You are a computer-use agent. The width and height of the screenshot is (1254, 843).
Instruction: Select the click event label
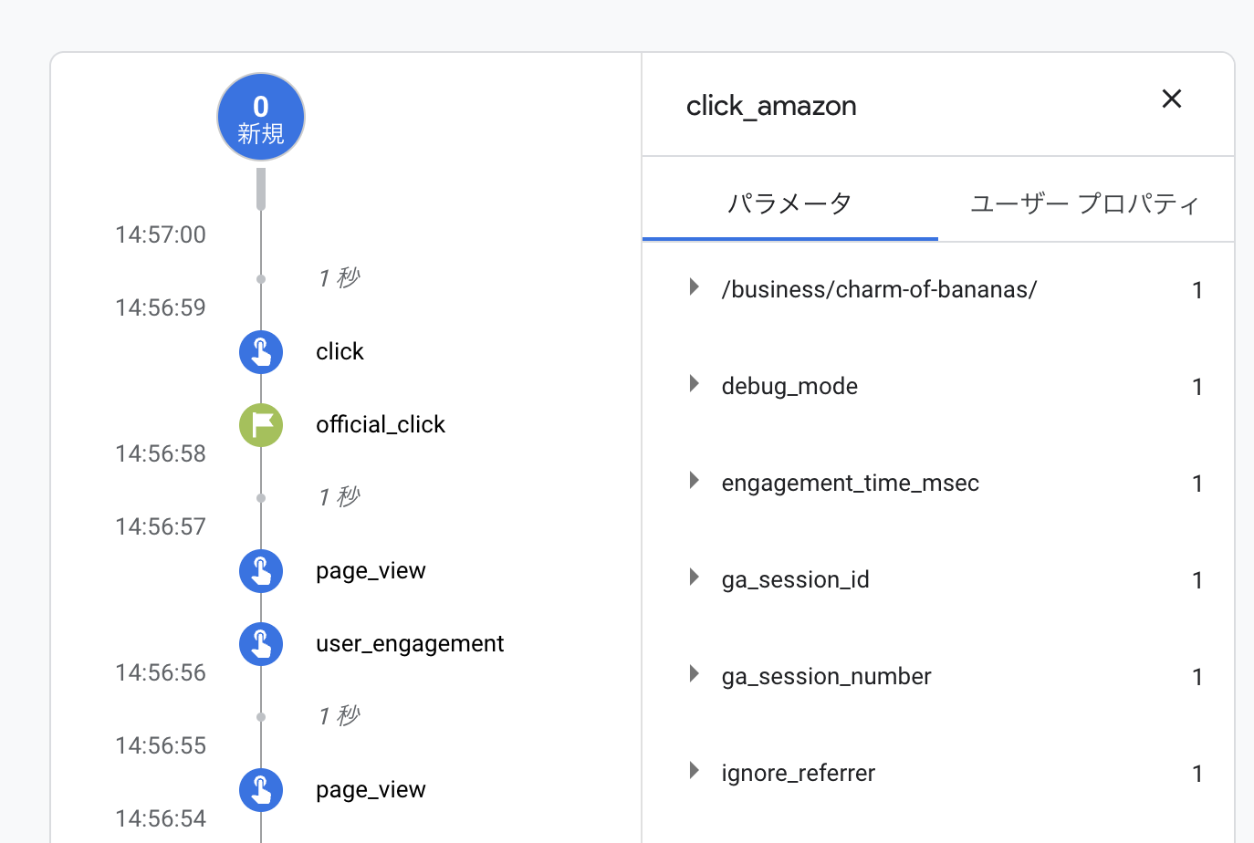[340, 352]
